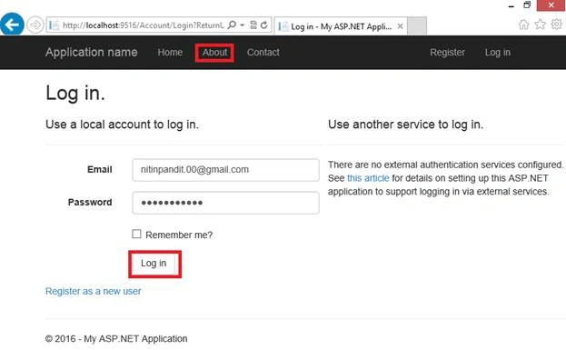Click 'Use a local account to log in.' text
The height and width of the screenshot is (350, 566).
(122, 125)
